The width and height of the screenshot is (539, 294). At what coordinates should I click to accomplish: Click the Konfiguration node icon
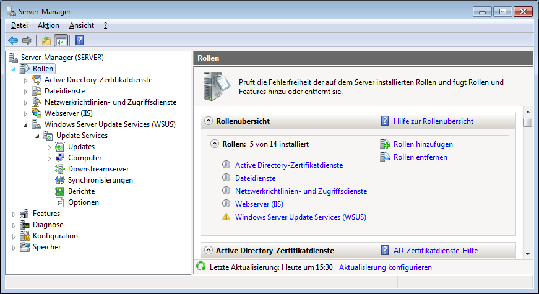pos(24,236)
